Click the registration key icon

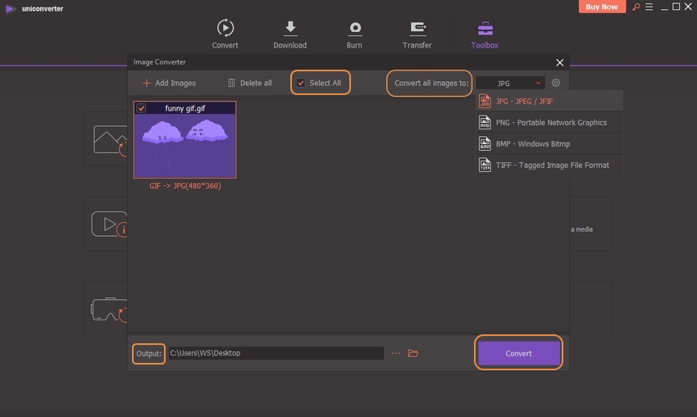click(x=634, y=7)
